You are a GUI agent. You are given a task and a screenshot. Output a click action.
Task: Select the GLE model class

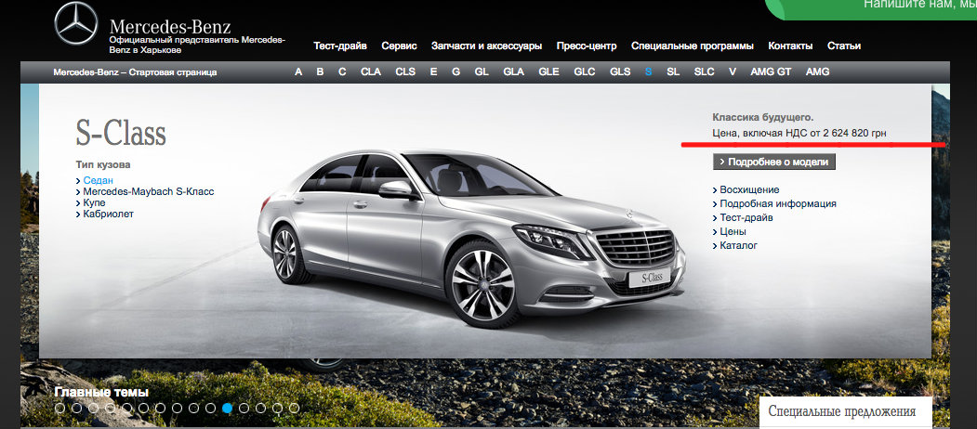(549, 72)
